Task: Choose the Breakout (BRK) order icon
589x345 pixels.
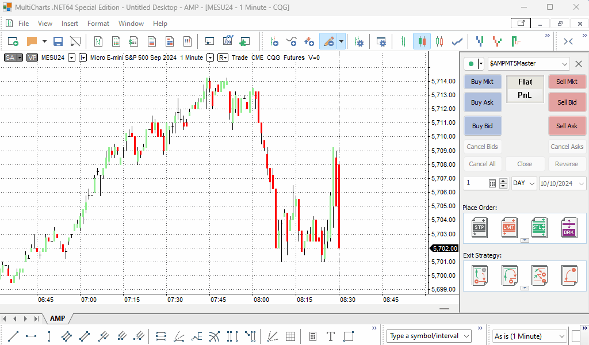Action: coord(569,227)
